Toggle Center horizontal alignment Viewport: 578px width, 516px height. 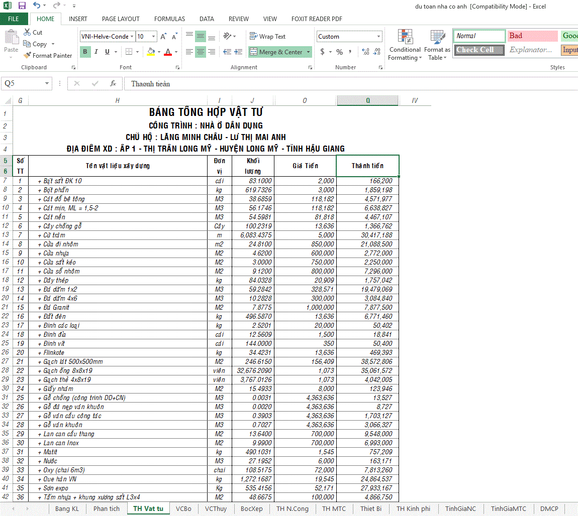click(201, 52)
